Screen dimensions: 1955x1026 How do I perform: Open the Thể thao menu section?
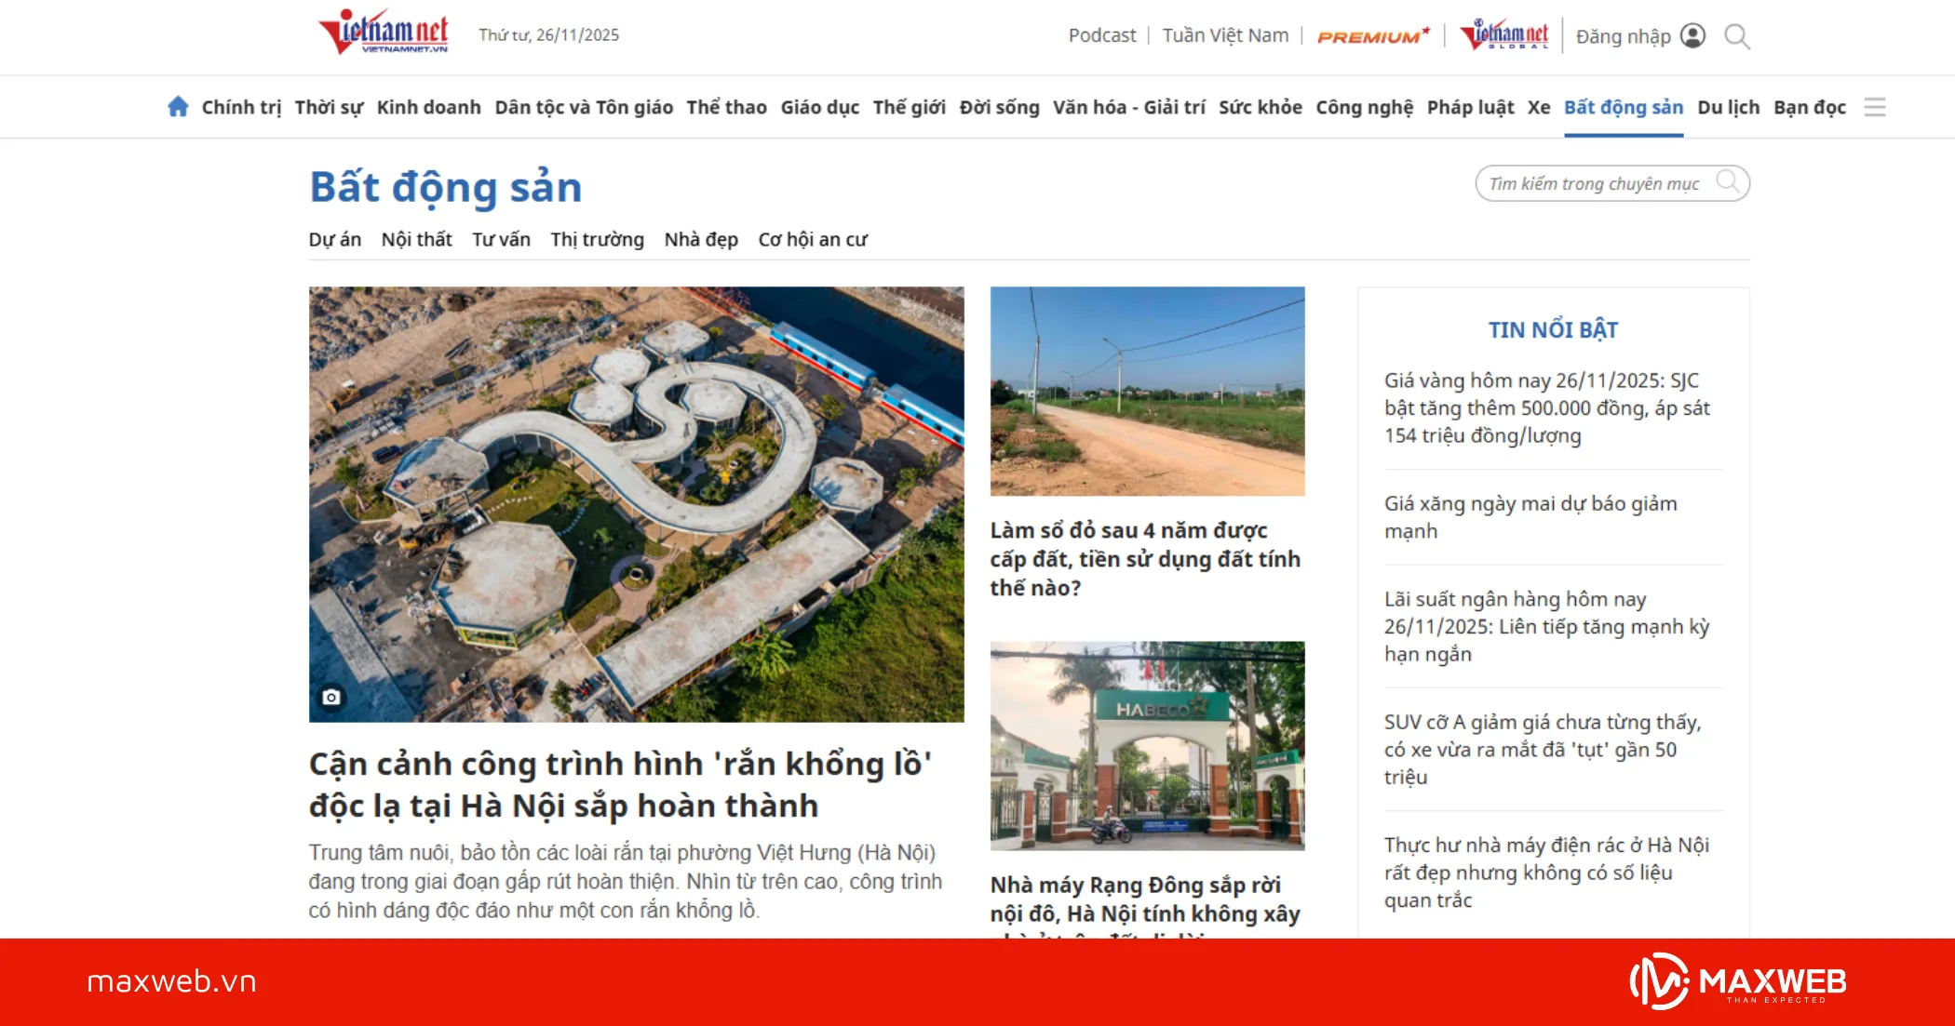[725, 107]
